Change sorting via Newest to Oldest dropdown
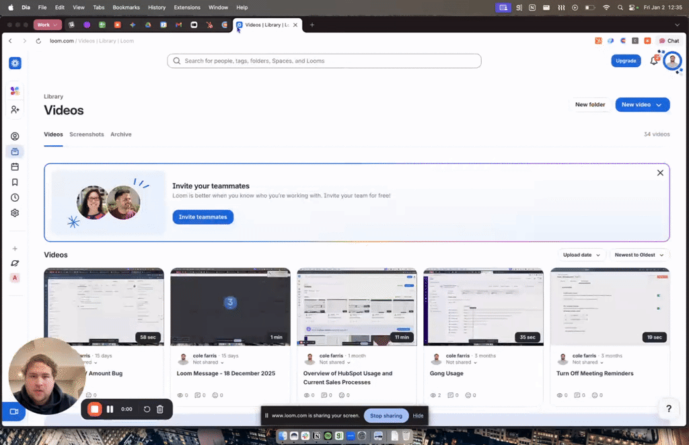Image resolution: width=689 pixels, height=445 pixels. [639, 255]
